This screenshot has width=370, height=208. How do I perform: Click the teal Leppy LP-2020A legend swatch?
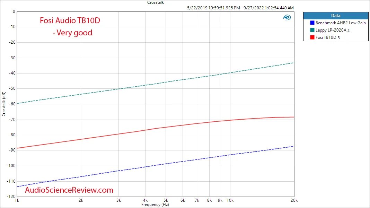coord(312,30)
